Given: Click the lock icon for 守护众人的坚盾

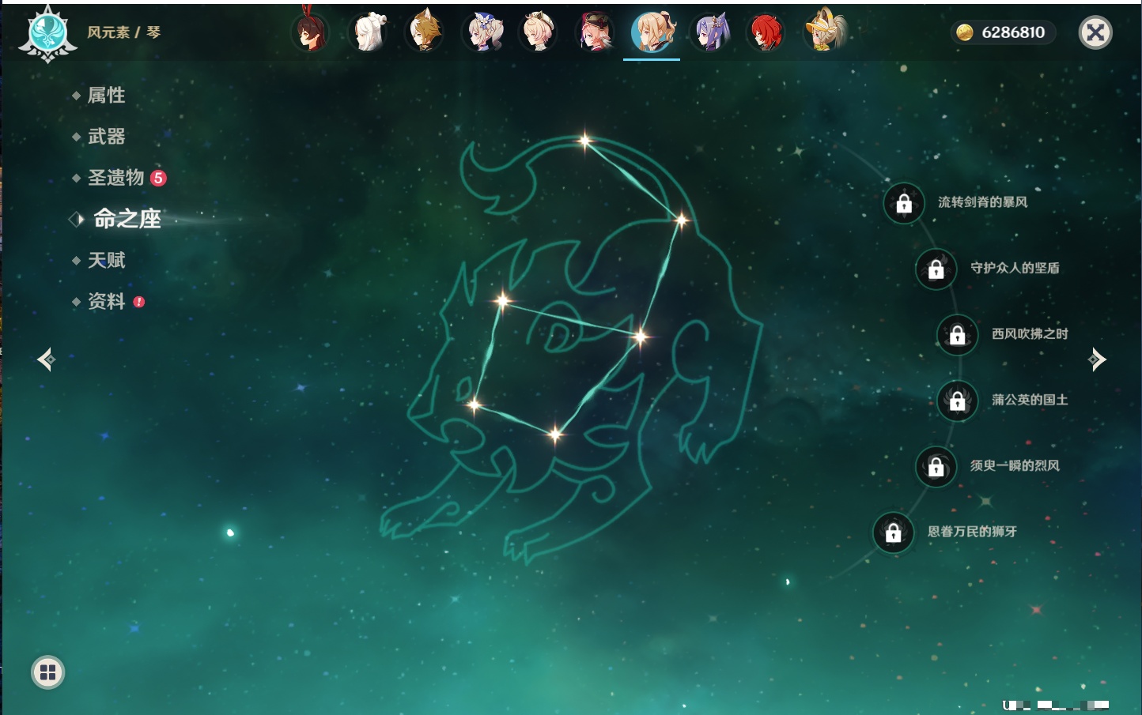Looking at the screenshot, I should coord(936,269).
